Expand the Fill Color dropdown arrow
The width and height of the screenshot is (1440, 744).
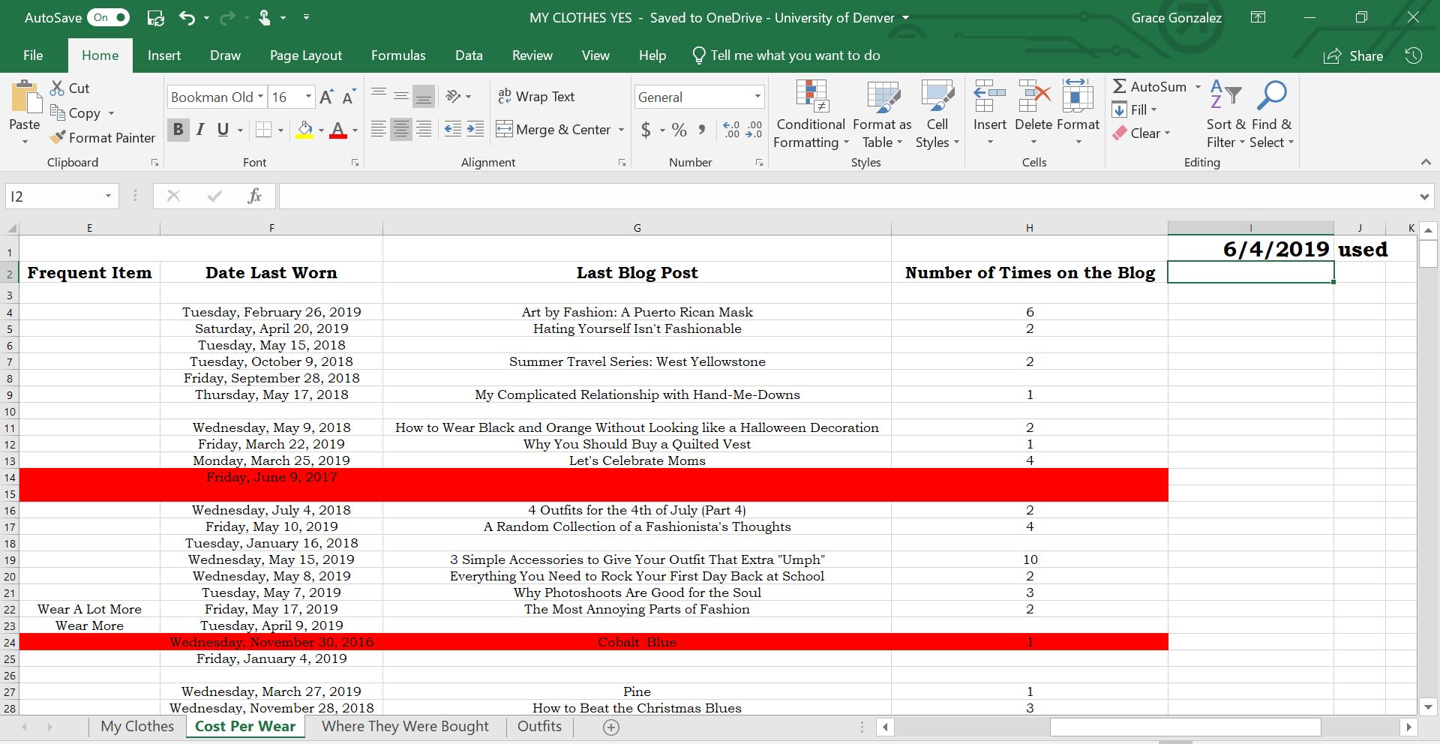[x=321, y=129]
